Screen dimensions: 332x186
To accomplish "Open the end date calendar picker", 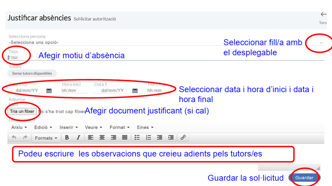I will point(135,91).
